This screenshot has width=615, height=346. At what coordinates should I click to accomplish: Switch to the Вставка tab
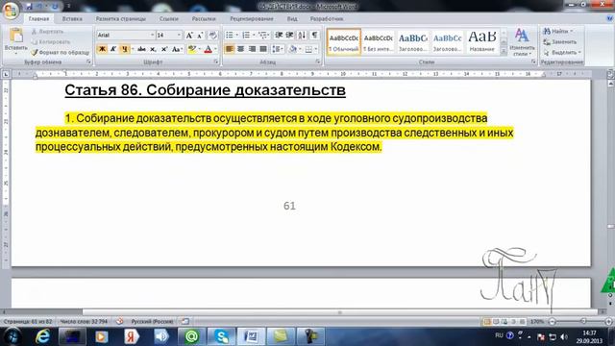pyautogui.click(x=72, y=19)
